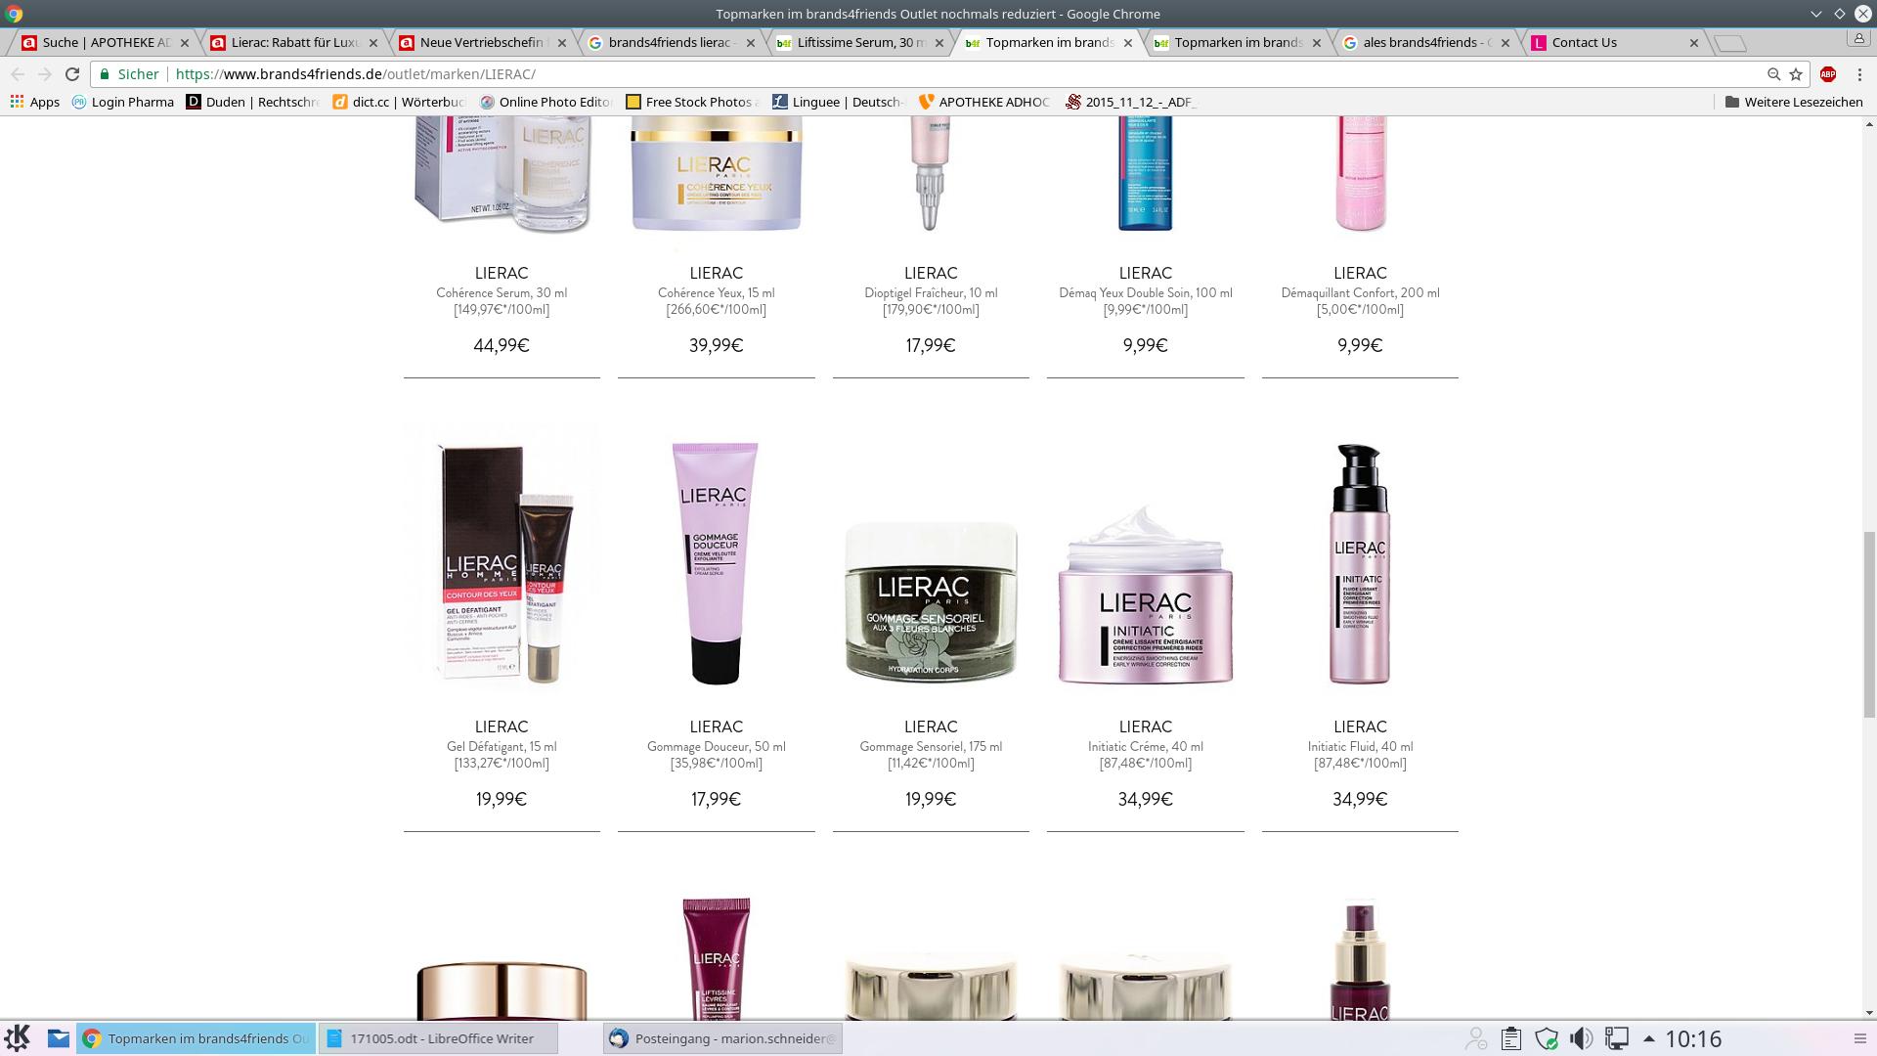Open the Adblock Plus extension icon

click(x=1827, y=74)
